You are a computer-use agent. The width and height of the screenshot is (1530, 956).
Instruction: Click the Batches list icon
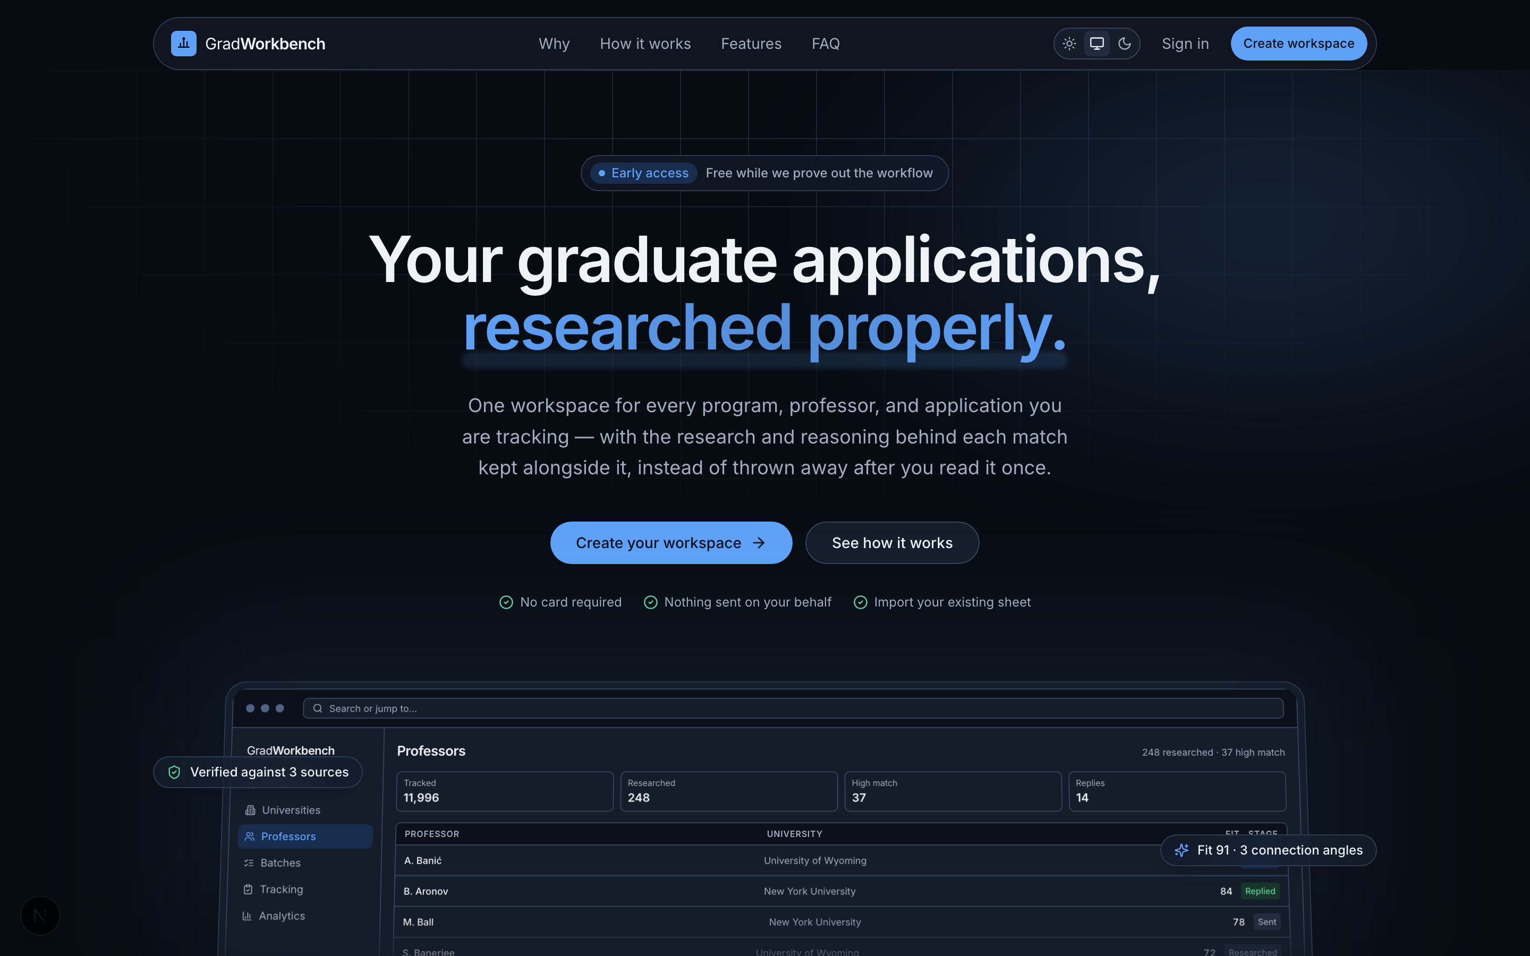click(249, 863)
